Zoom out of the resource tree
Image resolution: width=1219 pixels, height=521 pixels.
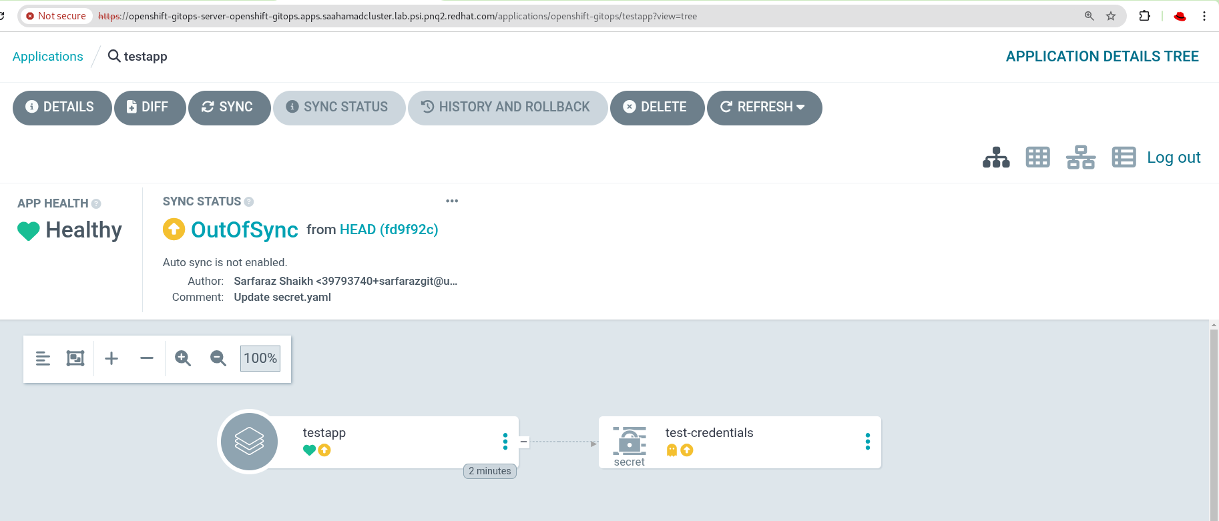coord(218,358)
